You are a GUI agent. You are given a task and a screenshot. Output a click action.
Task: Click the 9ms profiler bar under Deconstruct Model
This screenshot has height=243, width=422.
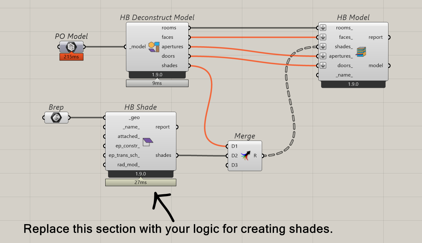[x=157, y=83]
